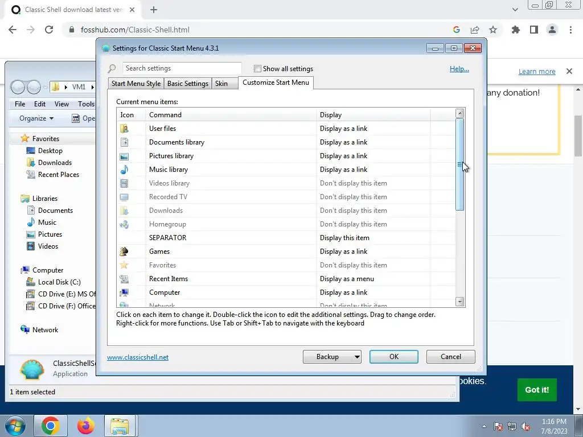This screenshot has width=583, height=437.
Task: Click the Videos library film icon
Action: (x=124, y=183)
